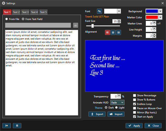Click the Settings gear icon in title bar
This screenshot has height=131, width=166.
[4, 3]
